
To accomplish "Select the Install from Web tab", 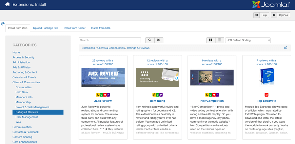I will 18,28.
